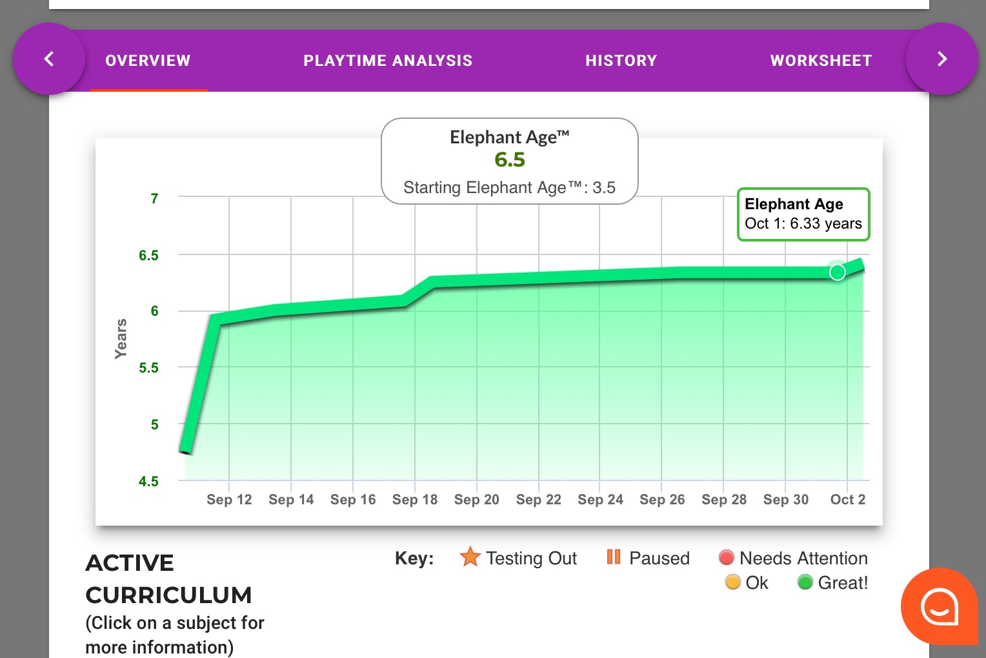986x658 pixels.
Task: Click the left arrow navigation button
Action: pos(49,59)
